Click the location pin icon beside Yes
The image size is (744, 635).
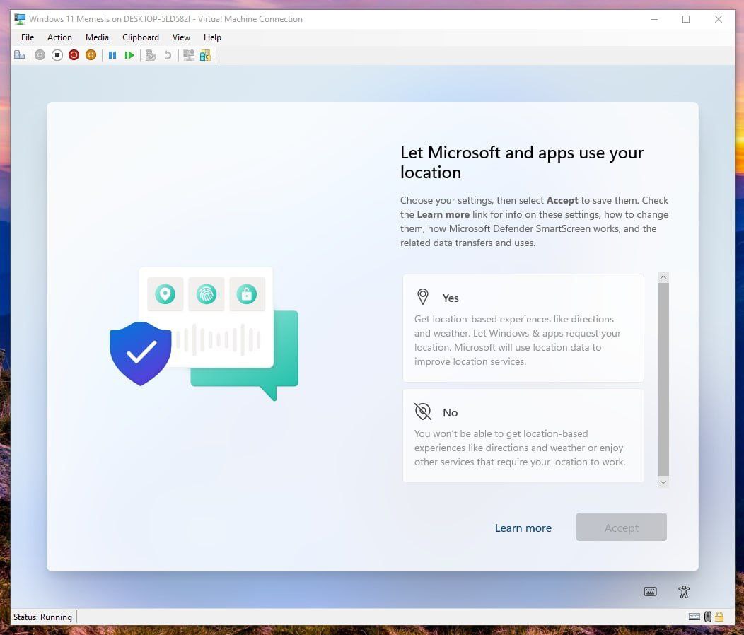422,297
